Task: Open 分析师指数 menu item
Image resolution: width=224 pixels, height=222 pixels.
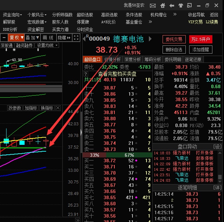Action: 62,15
